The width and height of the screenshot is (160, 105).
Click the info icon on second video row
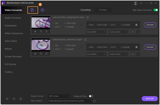click(x=138, y=54)
